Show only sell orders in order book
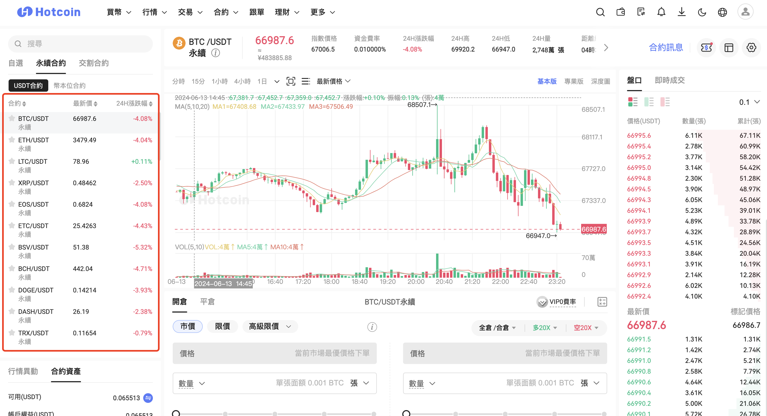Screen dimensions: 767x416 tap(665, 102)
